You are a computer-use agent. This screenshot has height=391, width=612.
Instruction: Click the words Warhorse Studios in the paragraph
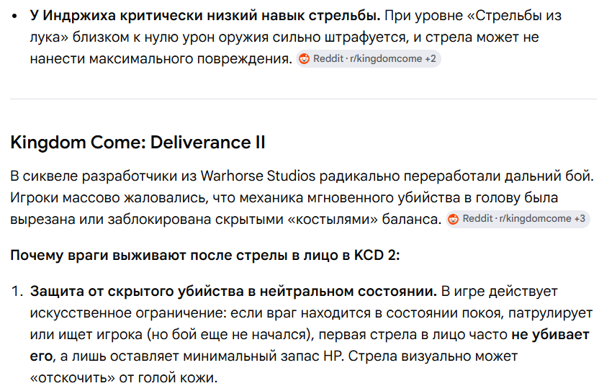(258, 176)
